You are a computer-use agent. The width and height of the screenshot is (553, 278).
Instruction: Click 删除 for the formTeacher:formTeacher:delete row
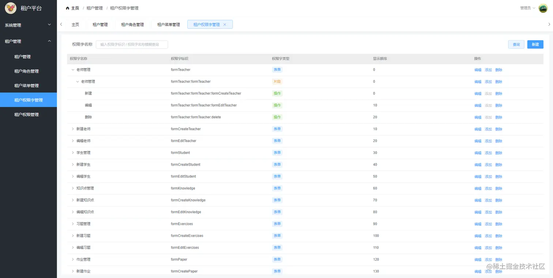[499, 117]
